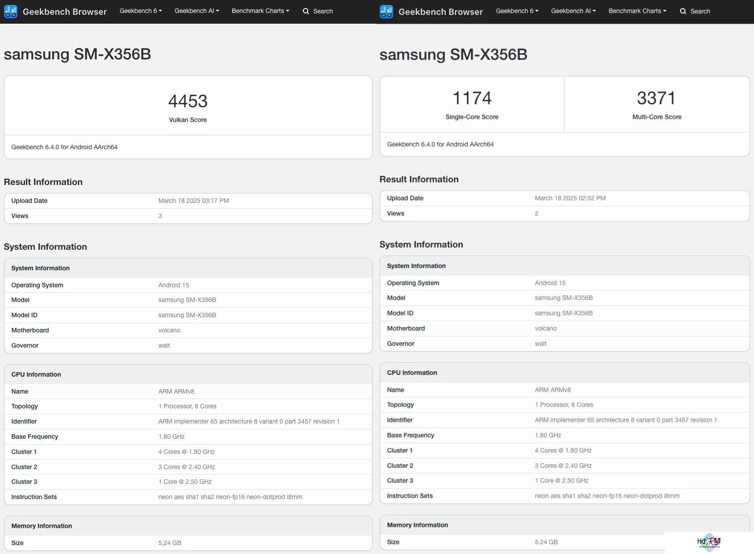The height and width of the screenshot is (554, 754).
Task: Click the search magnifier icon in left page
Action: click(306, 11)
